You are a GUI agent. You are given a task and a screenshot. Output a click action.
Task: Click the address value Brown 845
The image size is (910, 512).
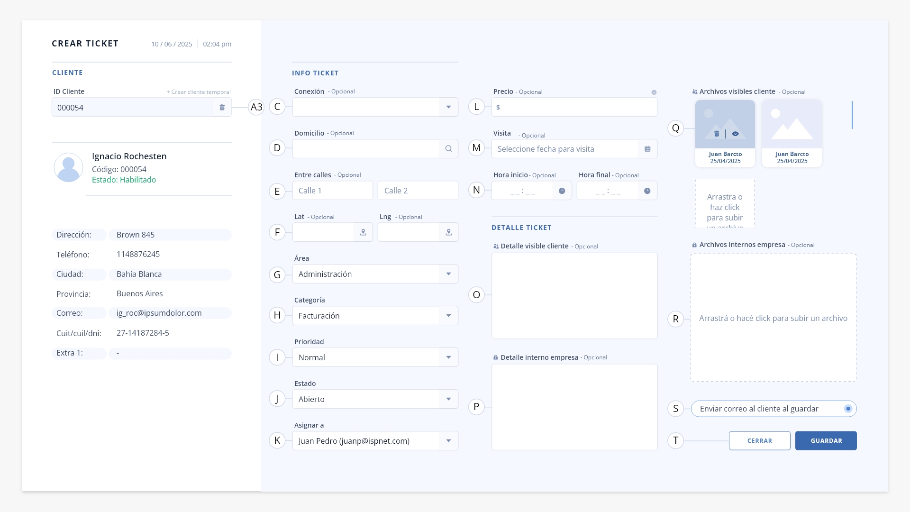(x=136, y=235)
